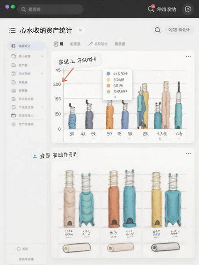This screenshot has width=199, height=265.
Task: Expand the square-icon sidebar item above the calendar
Action: pyautogui.click(x=42, y=107)
